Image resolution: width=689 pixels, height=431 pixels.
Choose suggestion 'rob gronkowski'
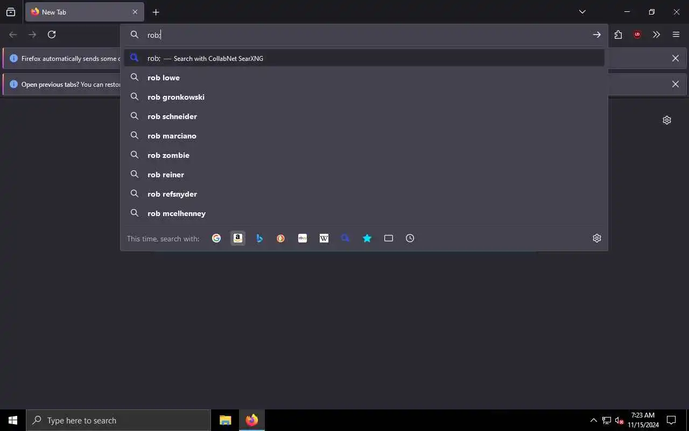pos(364,97)
